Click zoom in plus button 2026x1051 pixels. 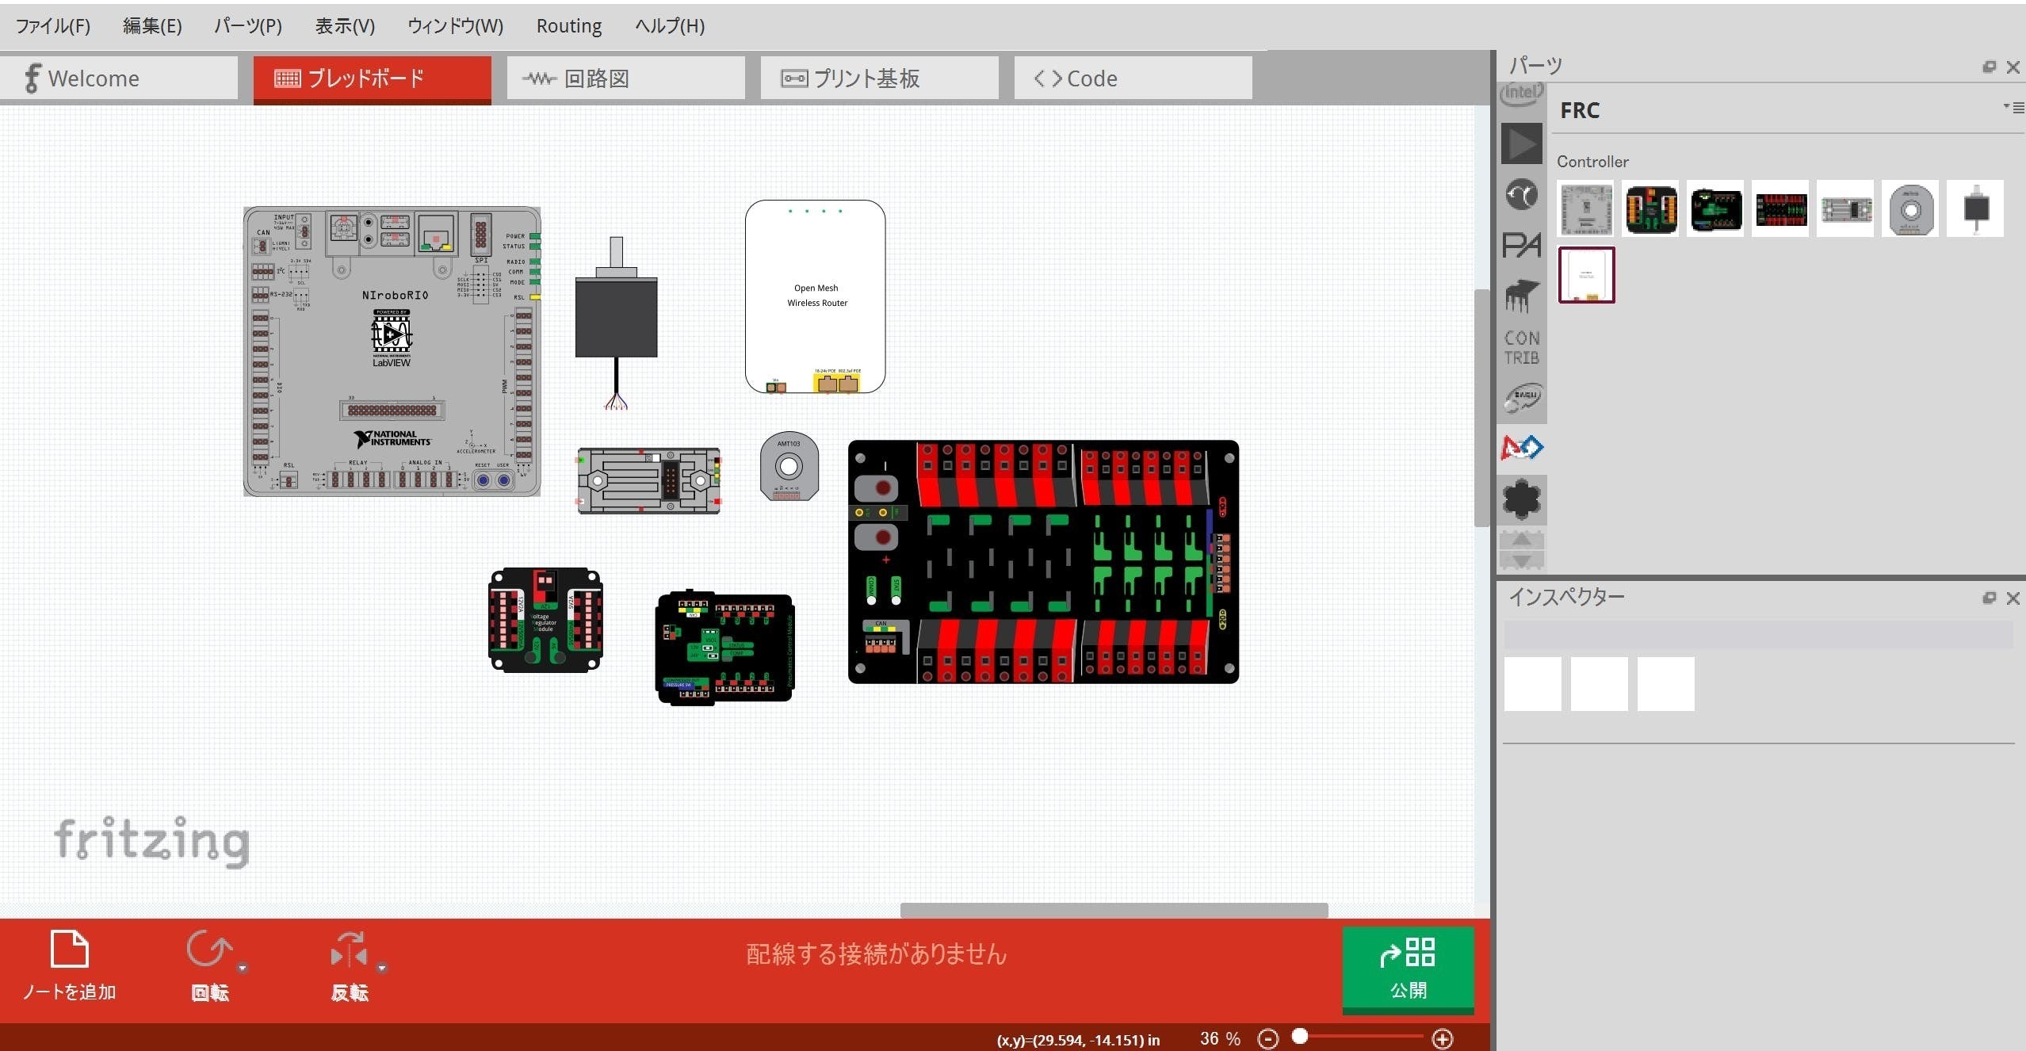coord(1443,1038)
